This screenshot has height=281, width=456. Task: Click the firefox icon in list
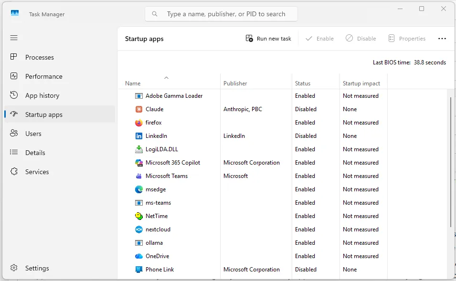pyautogui.click(x=139, y=123)
